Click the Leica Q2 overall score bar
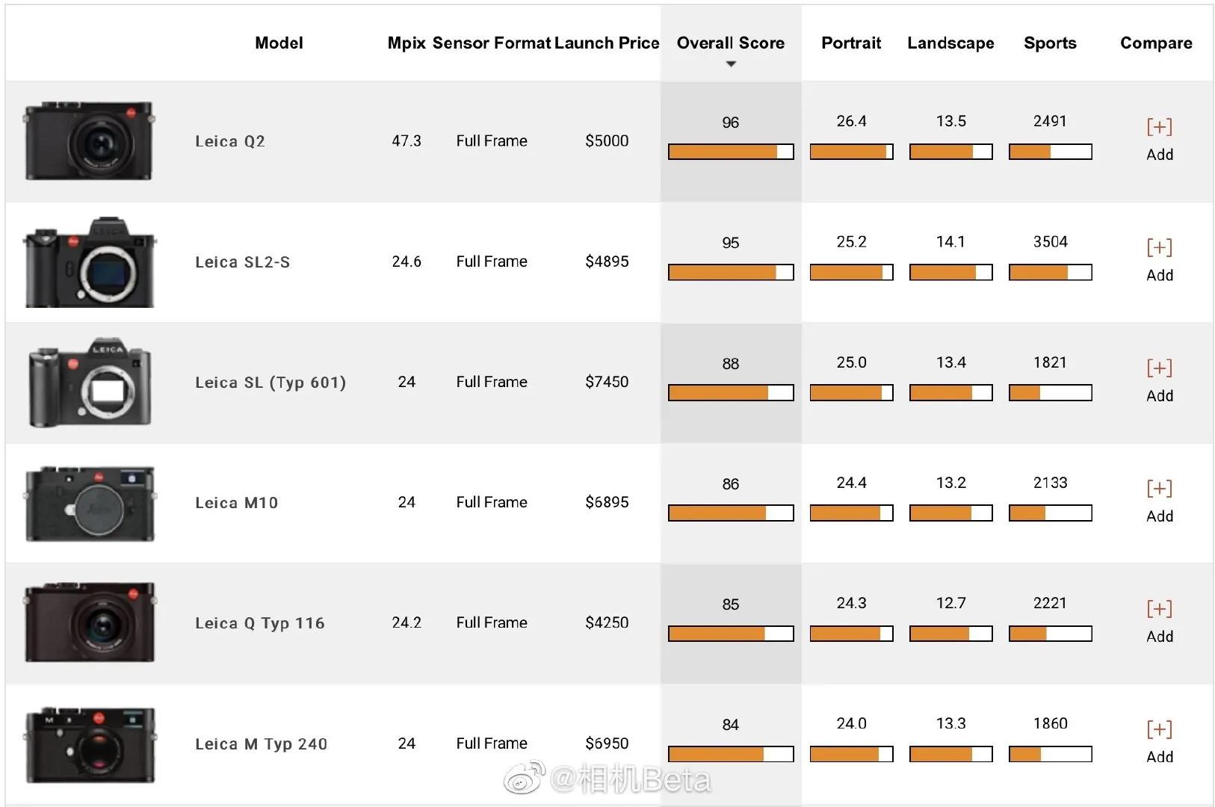The height and width of the screenshot is (807, 1215). [x=730, y=152]
